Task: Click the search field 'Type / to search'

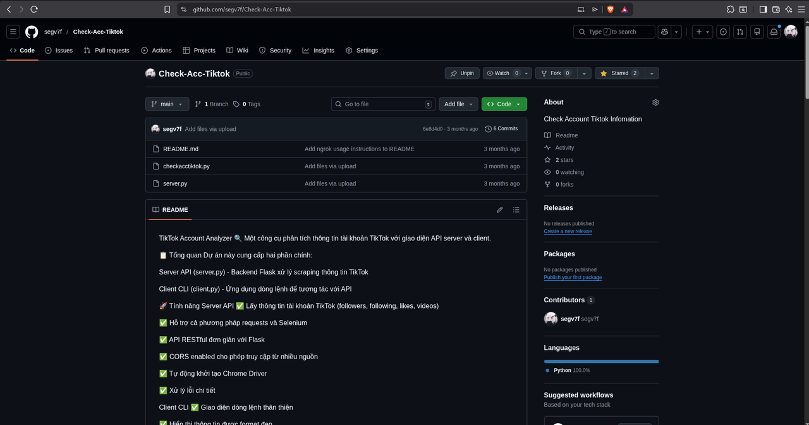Action: (x=614, y=32)
